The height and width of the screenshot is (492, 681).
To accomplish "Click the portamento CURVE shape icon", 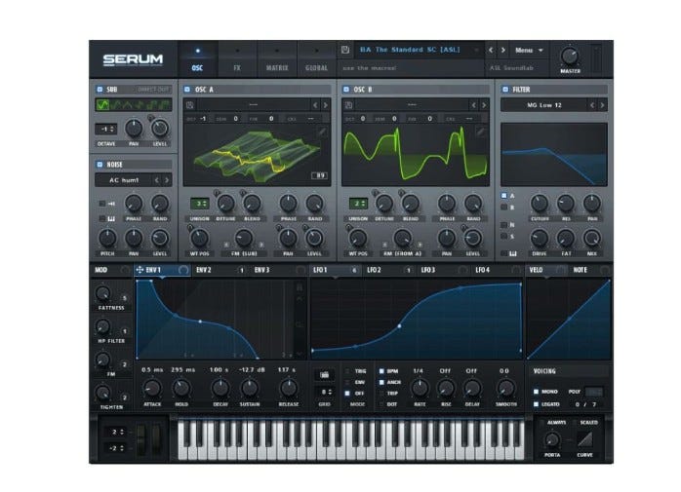I will tap(584, 439).
